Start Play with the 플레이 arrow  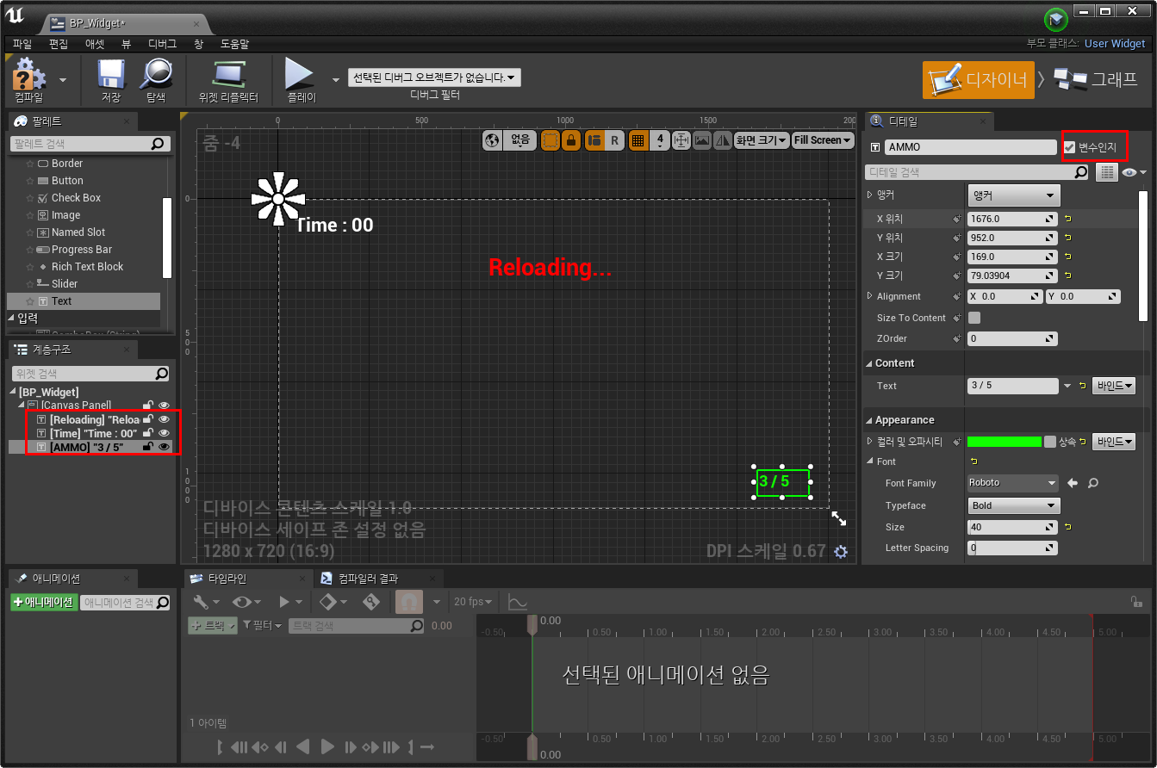(300, 76)
